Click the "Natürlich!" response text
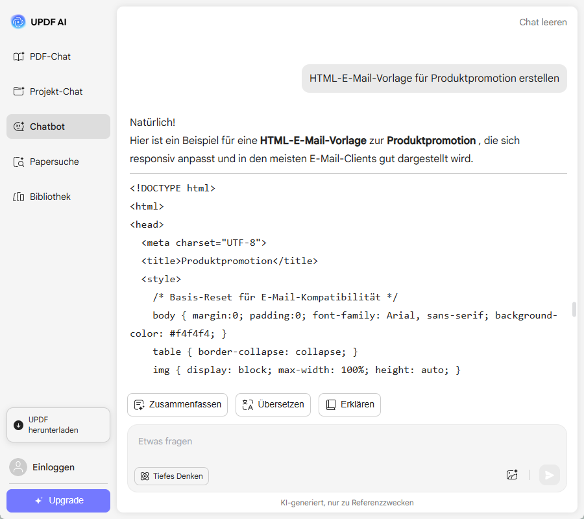 152,123
